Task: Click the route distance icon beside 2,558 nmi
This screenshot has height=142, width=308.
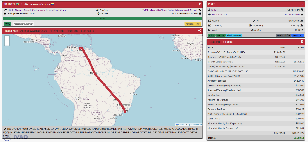Action: point(97,10)
